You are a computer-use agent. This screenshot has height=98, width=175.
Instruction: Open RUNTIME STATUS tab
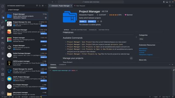click(104, 30)
